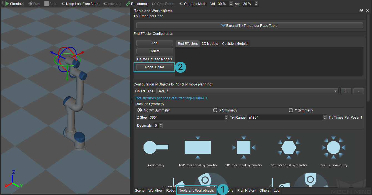The height and width of the screenshot is (195, 372).
Task: Expand Try Times per Pose Table
Action: click(x=250, y=25)
